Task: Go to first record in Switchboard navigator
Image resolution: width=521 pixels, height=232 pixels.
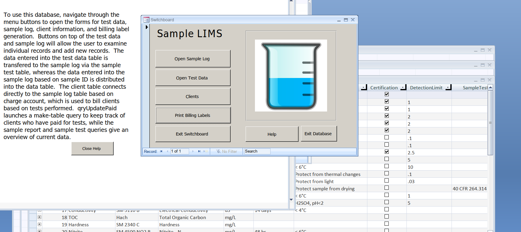Action: (x=161, y=151)
